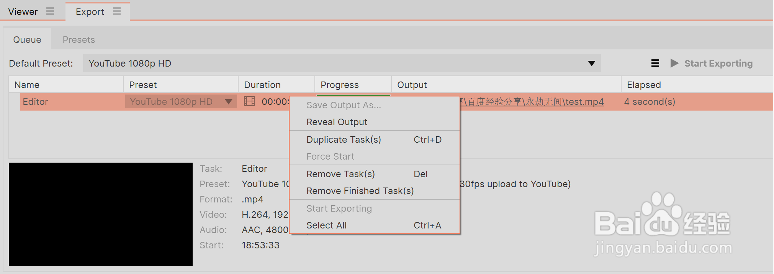Click the Start Exporting button label
Viewport: 774px width, 274px height.
click(x=718, y=64)
